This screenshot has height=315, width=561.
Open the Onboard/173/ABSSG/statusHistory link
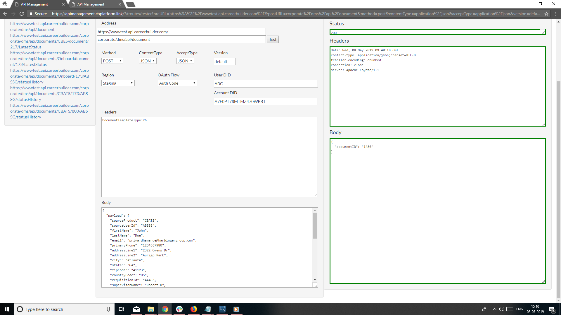[x=50, y=76]
